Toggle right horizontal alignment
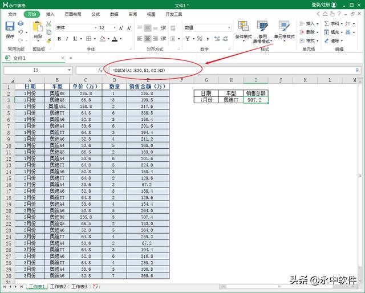This screenshot has height=293, width=365. (x=156, y=39)
